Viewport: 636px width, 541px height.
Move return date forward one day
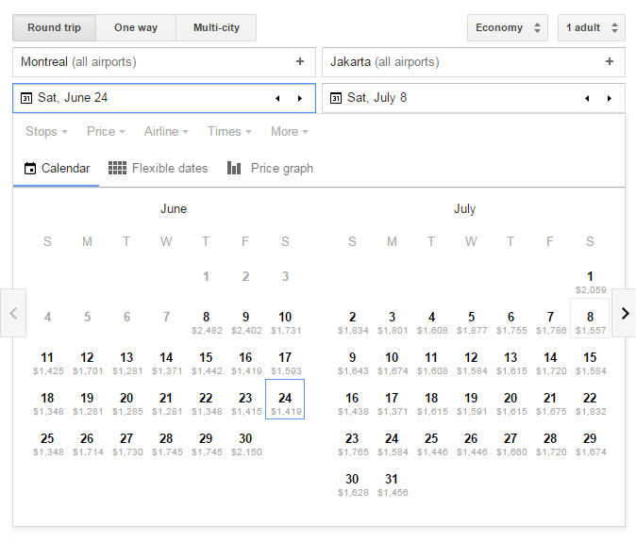coord(610,98)
